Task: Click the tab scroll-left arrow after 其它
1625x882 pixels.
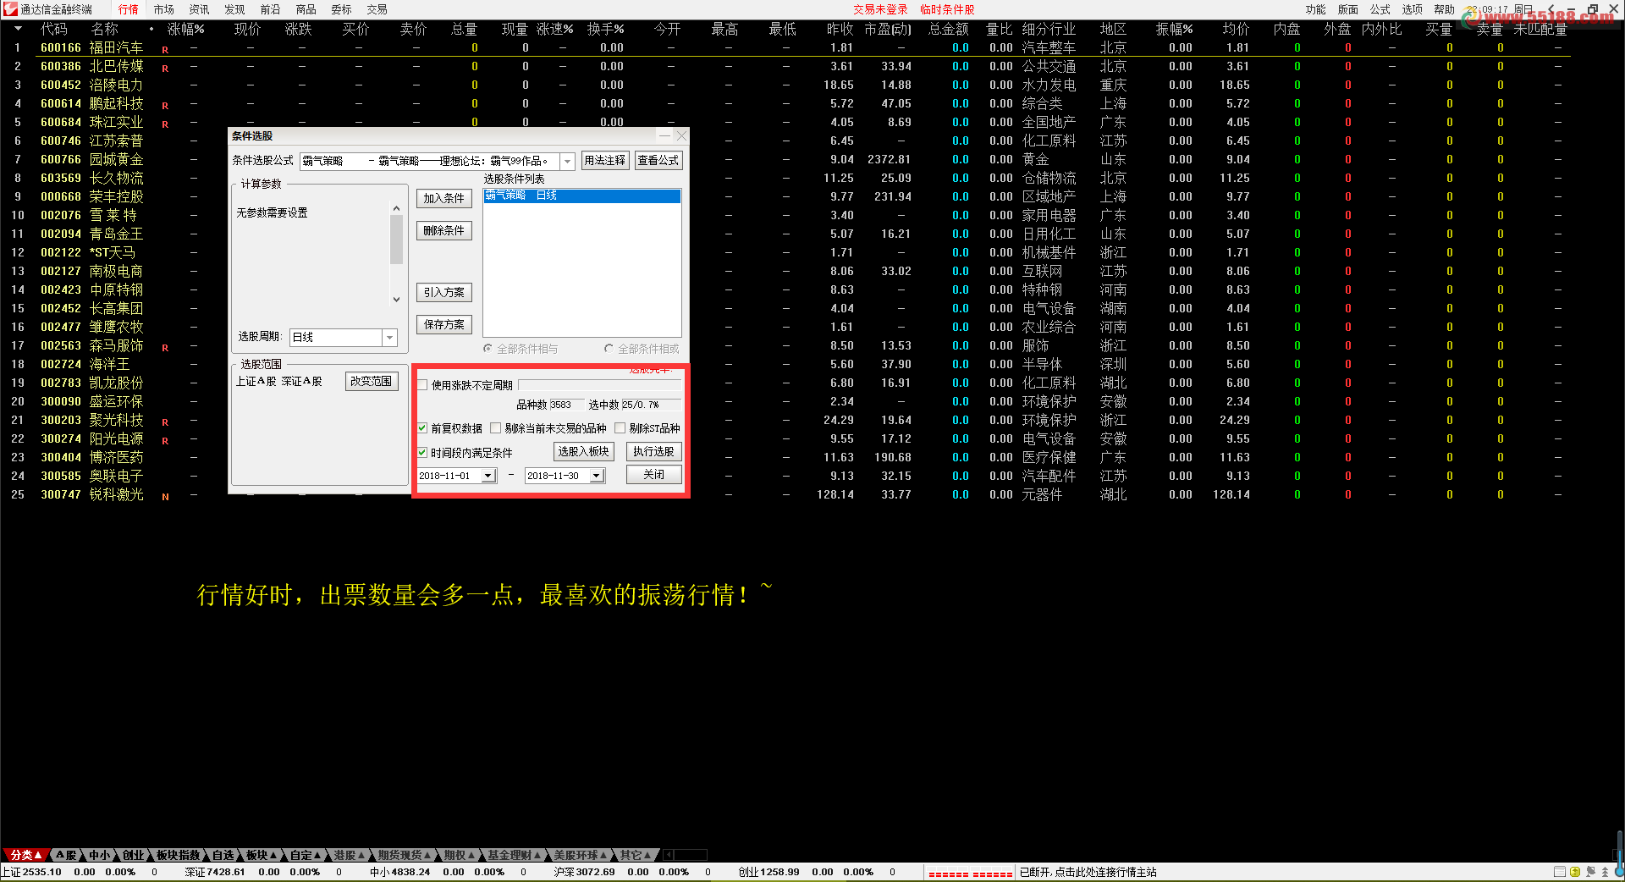Action: pos(668,855)
